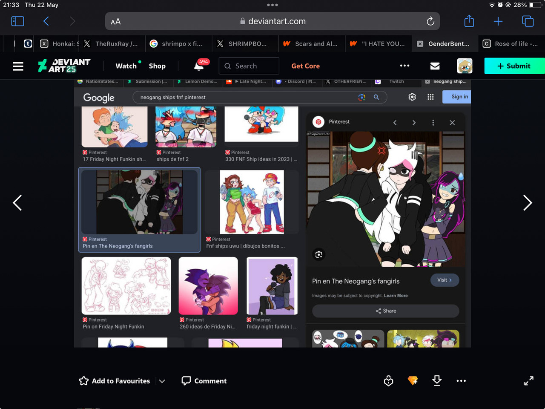This screenshot has height=409, width=545.
Task: Switch to the Rose of life tab
Action: [511, 43]
